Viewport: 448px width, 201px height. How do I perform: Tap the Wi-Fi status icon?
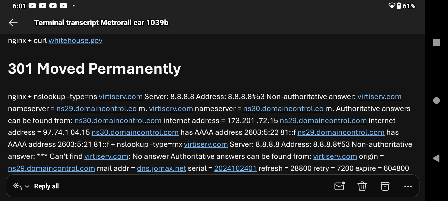click(392, 6)
